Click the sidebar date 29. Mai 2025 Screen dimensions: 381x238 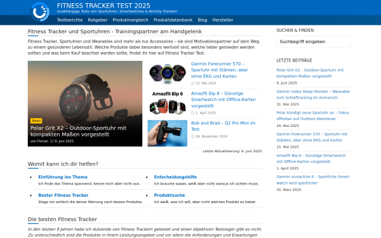(288, 126)
